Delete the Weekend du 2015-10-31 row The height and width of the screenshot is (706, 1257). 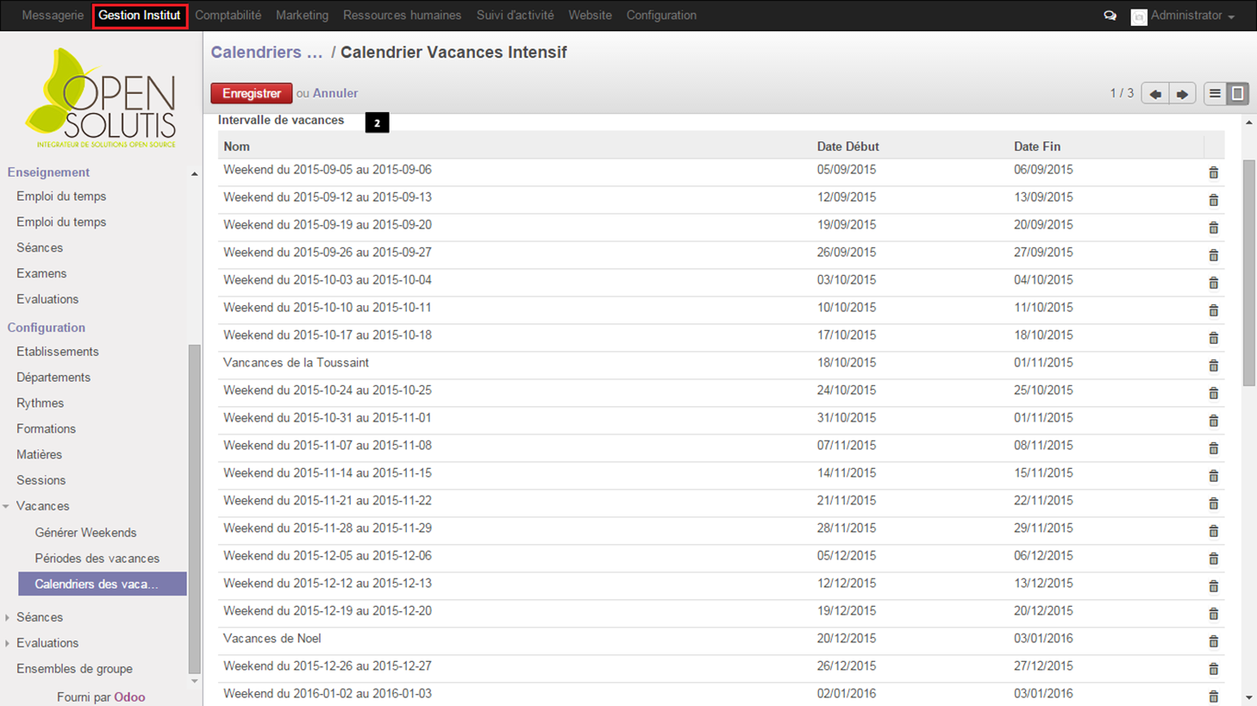pyautogui.click(x=1213, y=421)
